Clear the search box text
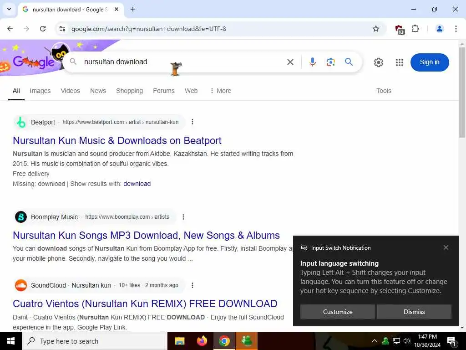The height and width of the screenshot is (350, 466). (x=290, y=62)
